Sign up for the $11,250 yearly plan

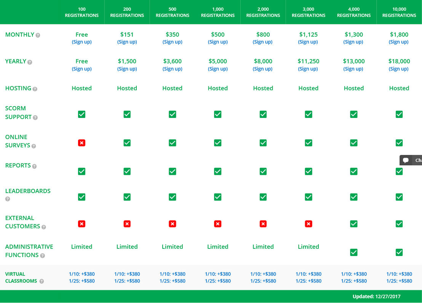(x=308, y=69)
